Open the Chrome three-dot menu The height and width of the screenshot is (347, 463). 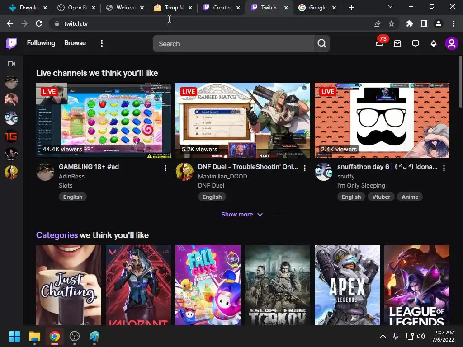pos(453,23)
